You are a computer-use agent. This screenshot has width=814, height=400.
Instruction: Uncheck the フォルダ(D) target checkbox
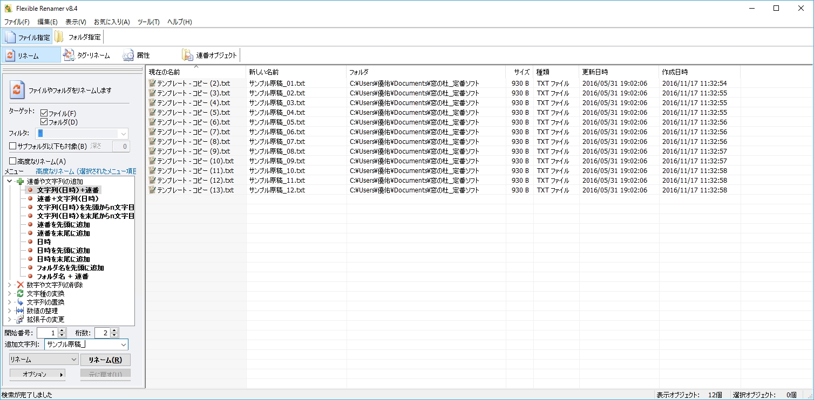44,122
